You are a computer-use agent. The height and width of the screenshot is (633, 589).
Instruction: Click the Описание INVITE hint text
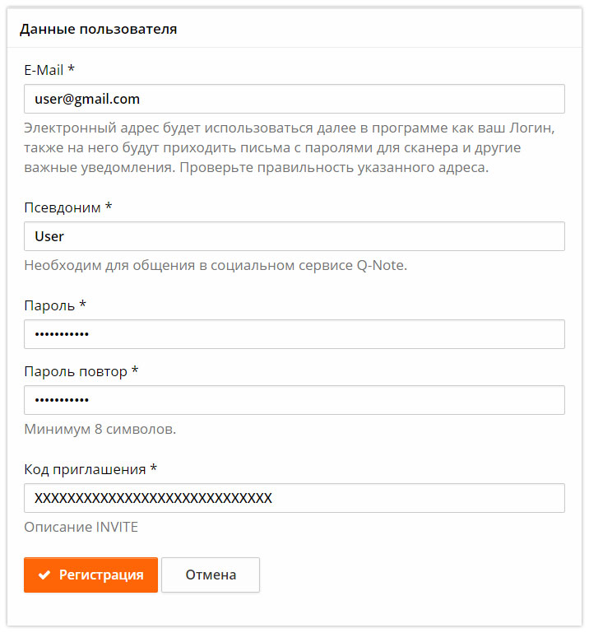tap(81, 527)
